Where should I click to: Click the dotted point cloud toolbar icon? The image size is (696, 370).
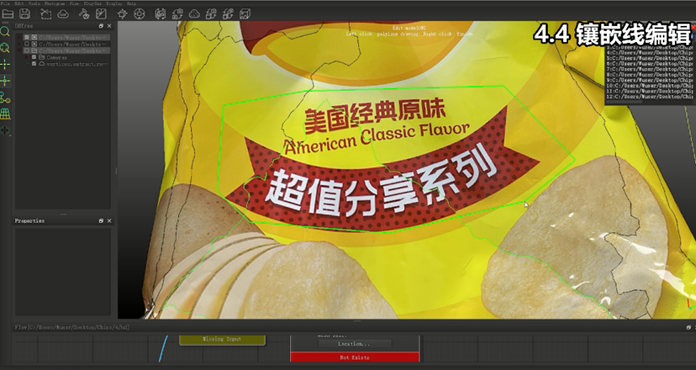(x=194, y=14)
